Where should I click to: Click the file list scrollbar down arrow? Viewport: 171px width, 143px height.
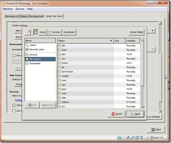click(142, 107)
